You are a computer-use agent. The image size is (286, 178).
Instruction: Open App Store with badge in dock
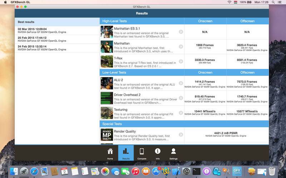pos(156,171)
